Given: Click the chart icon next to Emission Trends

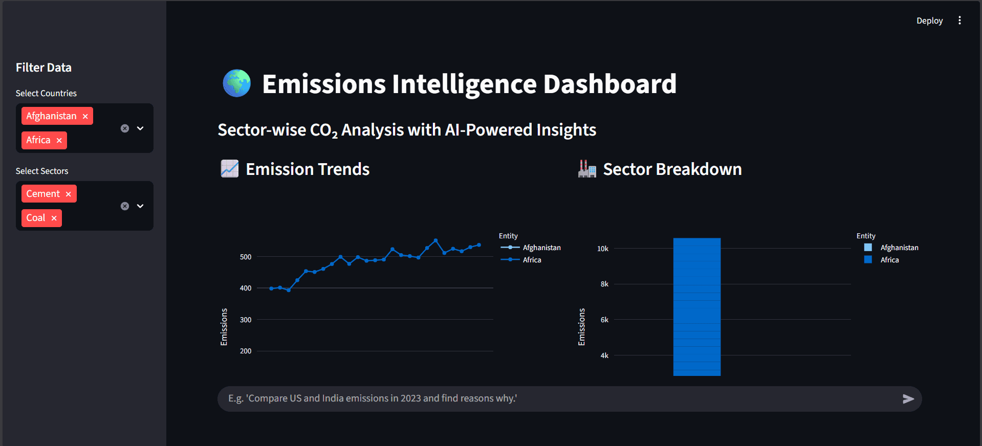Looking at the screenshot, I should pos(229,168).
